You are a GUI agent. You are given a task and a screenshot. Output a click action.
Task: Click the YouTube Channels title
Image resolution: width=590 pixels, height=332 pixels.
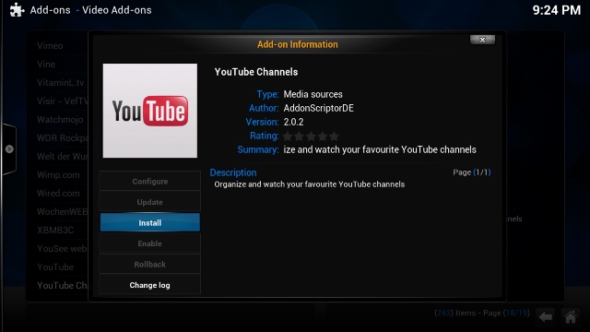click(x=256, y=72)
